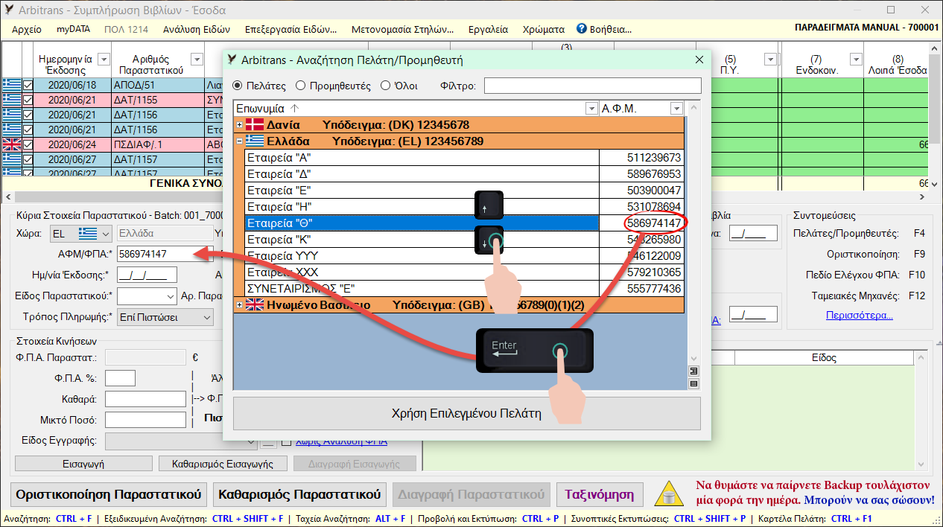
Task: Expand the Δανία country group
Action: point(239,125)
